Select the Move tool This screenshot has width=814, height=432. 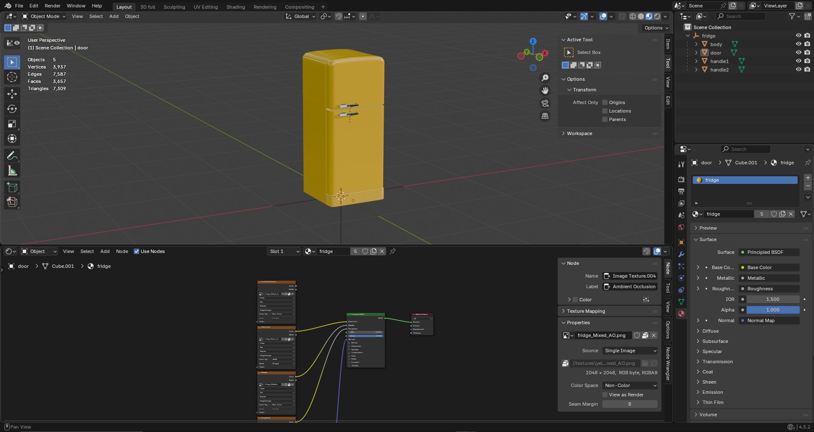coord(12,94)
